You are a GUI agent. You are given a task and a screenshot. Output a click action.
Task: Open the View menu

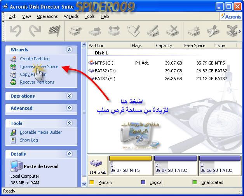tap(26, 16)
